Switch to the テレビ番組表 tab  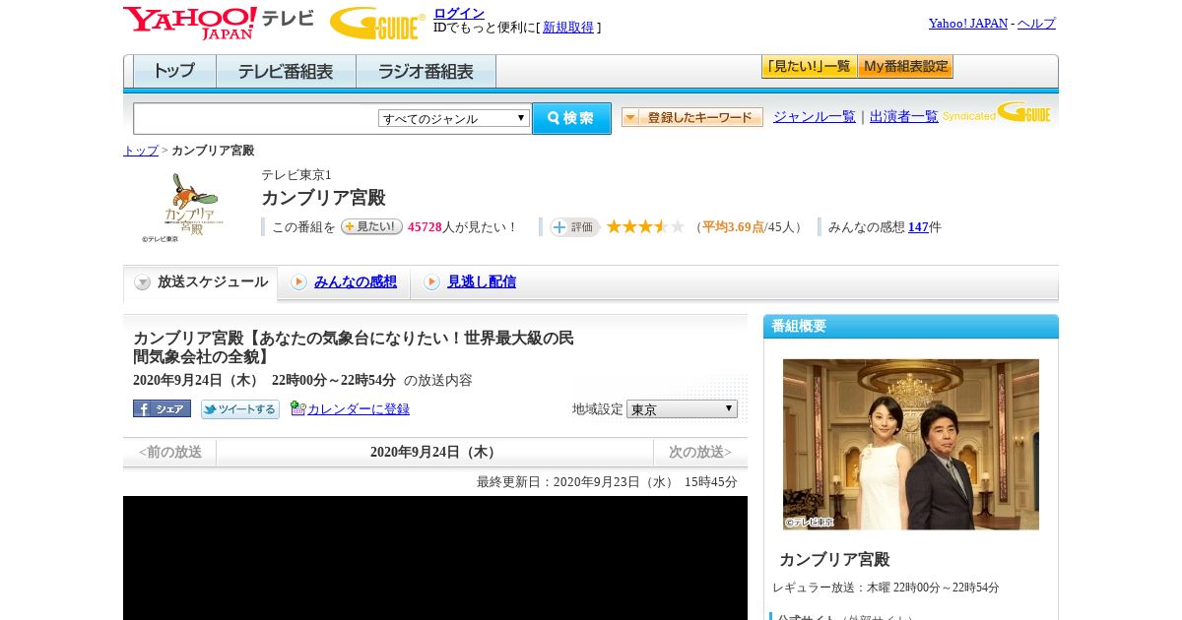pos(286,72)
